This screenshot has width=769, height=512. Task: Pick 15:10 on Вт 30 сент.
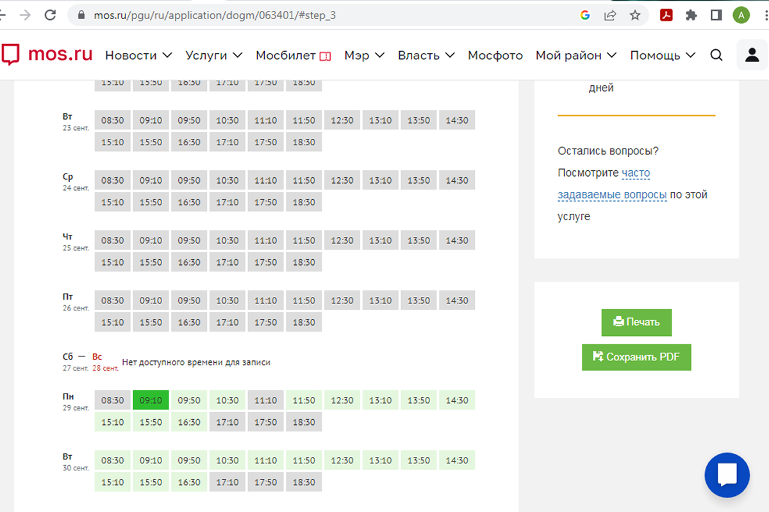113,482
